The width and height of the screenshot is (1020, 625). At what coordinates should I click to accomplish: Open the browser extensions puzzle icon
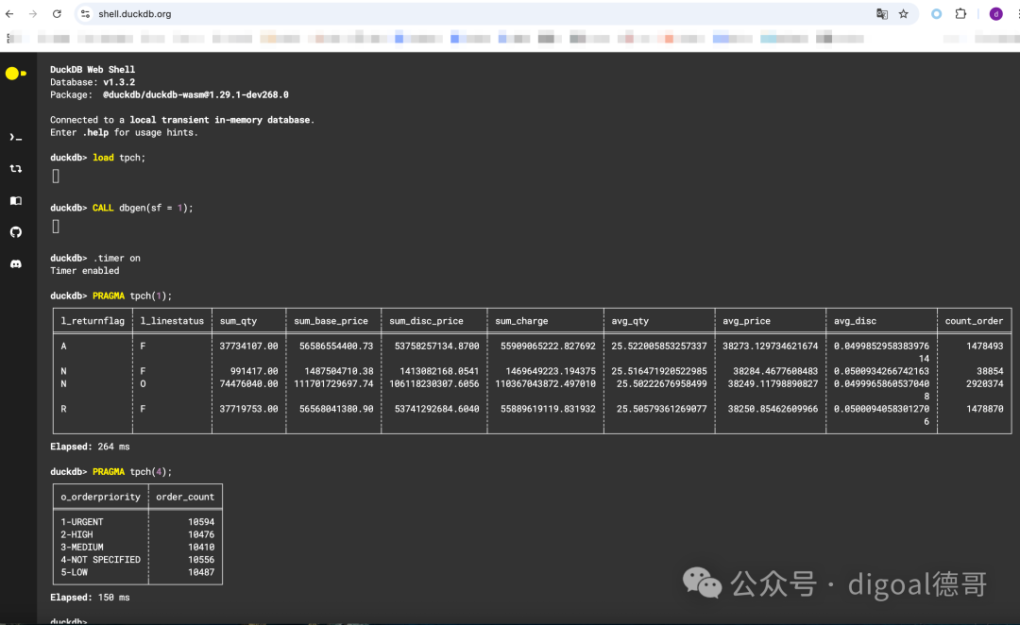tap(960, 13)
